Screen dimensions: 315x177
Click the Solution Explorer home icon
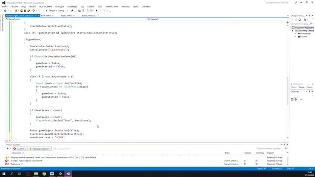coord(300,20)
